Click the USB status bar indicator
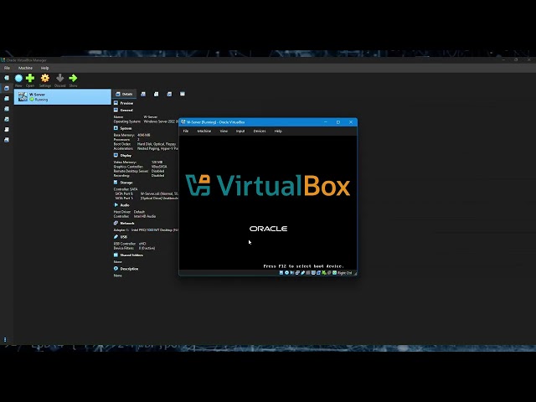Image resolution: width=536 pixels, height=402 pixels. tap(303, 273)
